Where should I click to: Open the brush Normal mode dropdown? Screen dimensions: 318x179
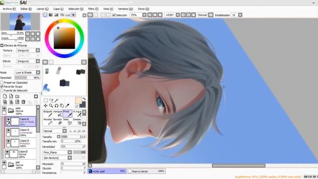(x=64, y=131)
